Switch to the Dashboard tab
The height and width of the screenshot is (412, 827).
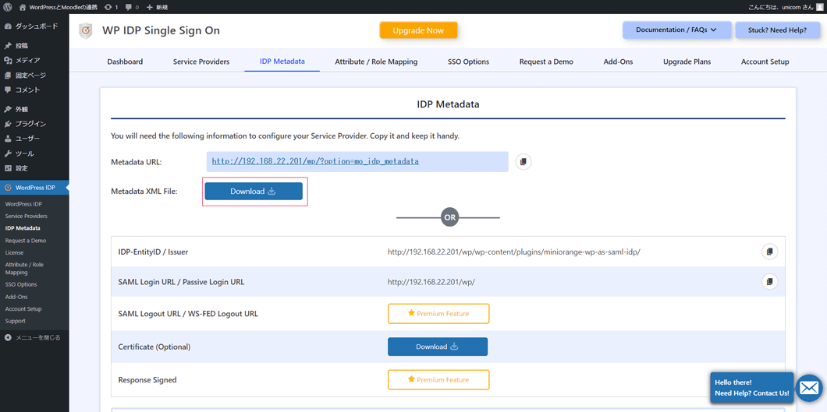125,62
